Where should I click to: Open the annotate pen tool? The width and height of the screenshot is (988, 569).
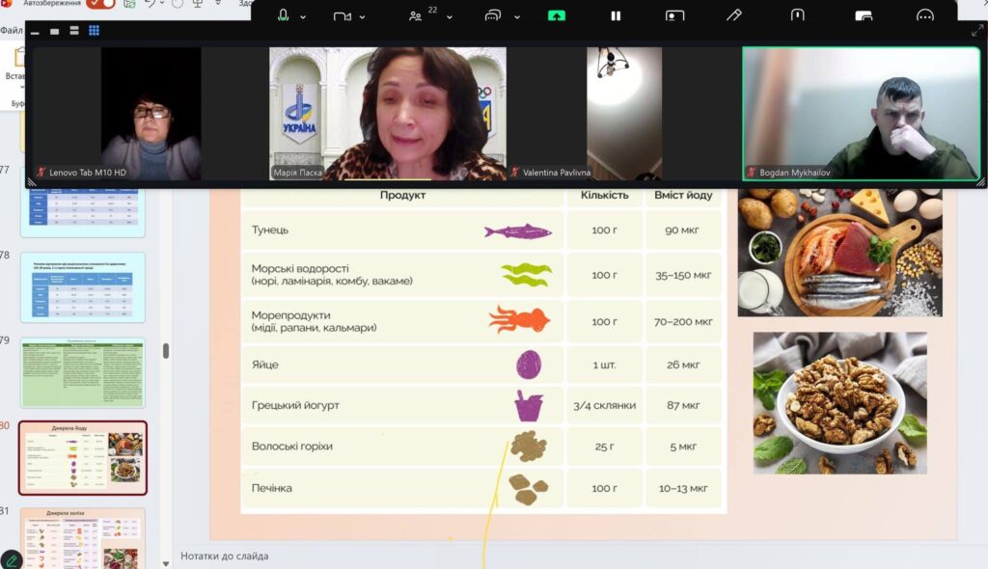click(734, 16)
